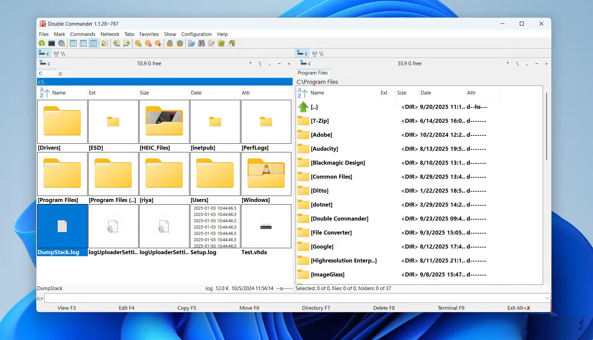Run the Find Files tool (binoculars icon)

coord(201,43)
